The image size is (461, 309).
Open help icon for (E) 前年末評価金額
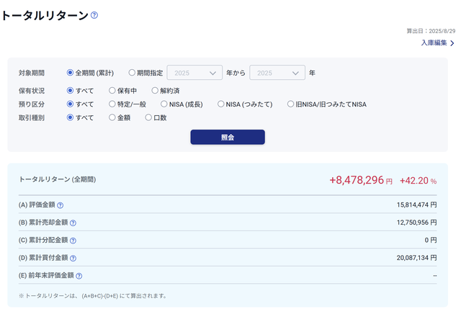tap(79, 275)
